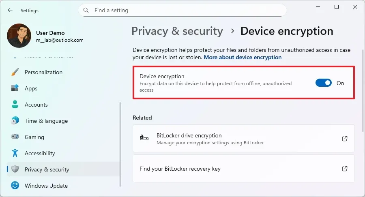This screenshot has width=365, height=197.
Task: Go back with the back arrow
Action: [x=10, y=10]
